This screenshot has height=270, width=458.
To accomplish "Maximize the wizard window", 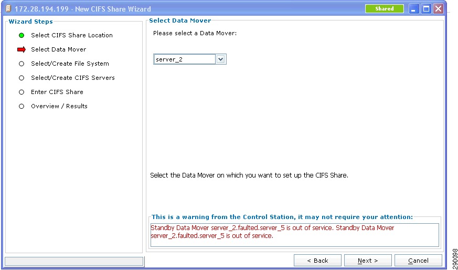I will [427, 9].
